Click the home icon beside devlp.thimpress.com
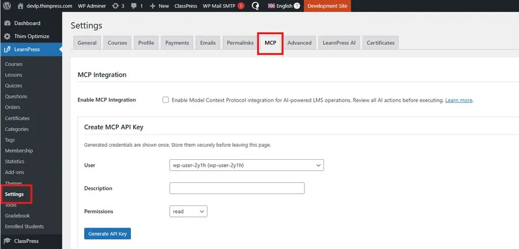 (21, 6)
